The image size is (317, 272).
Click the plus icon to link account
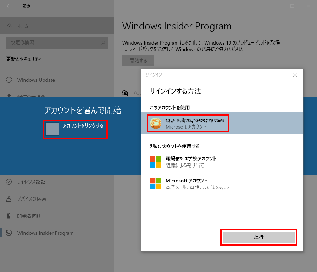tap(52, 129)
